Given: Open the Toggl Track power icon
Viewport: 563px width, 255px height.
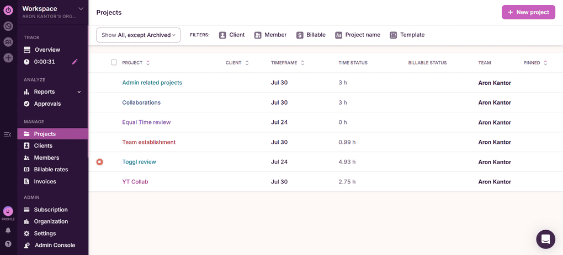Looking at the screenshot, I should (8, 10).
